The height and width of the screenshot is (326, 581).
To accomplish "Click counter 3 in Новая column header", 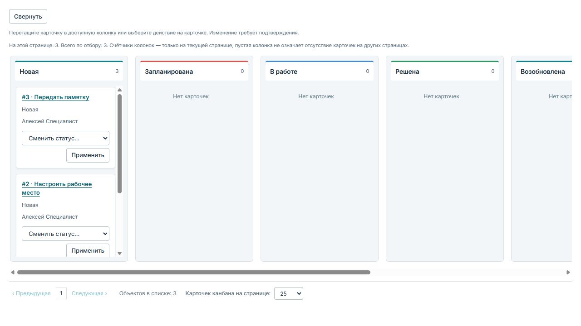I will pyautogui.click(x=117, y=71).
